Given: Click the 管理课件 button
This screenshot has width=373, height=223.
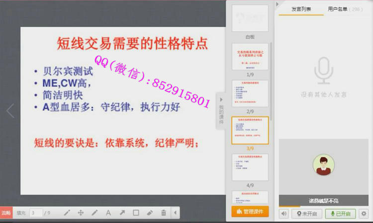Looking at the screenshot, I should pos(250,212).
